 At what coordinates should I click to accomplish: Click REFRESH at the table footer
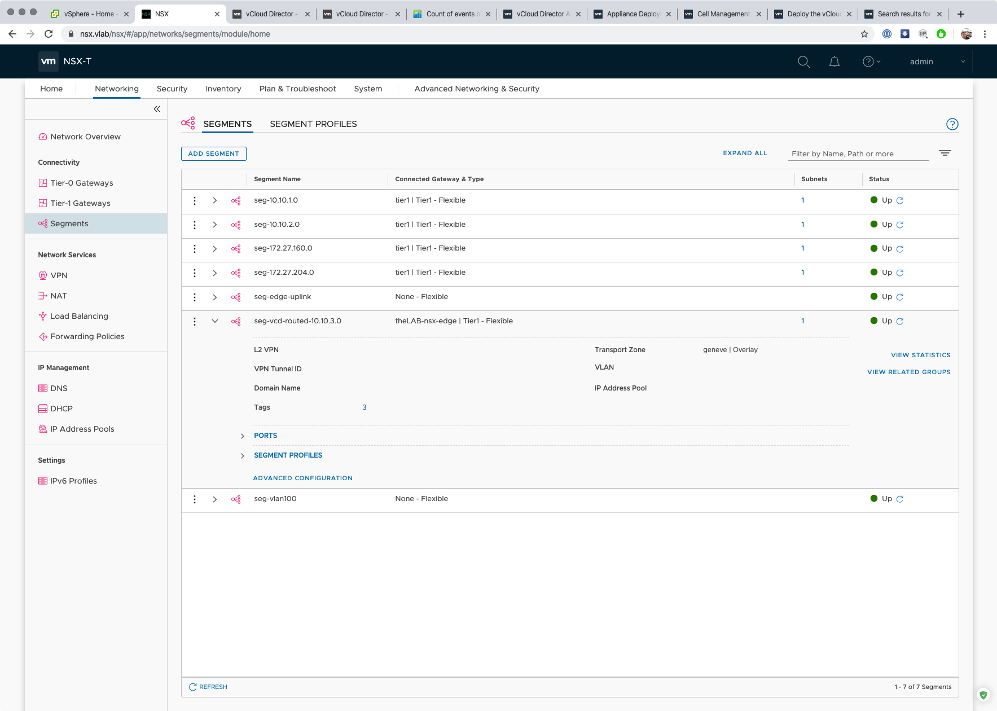208,687
